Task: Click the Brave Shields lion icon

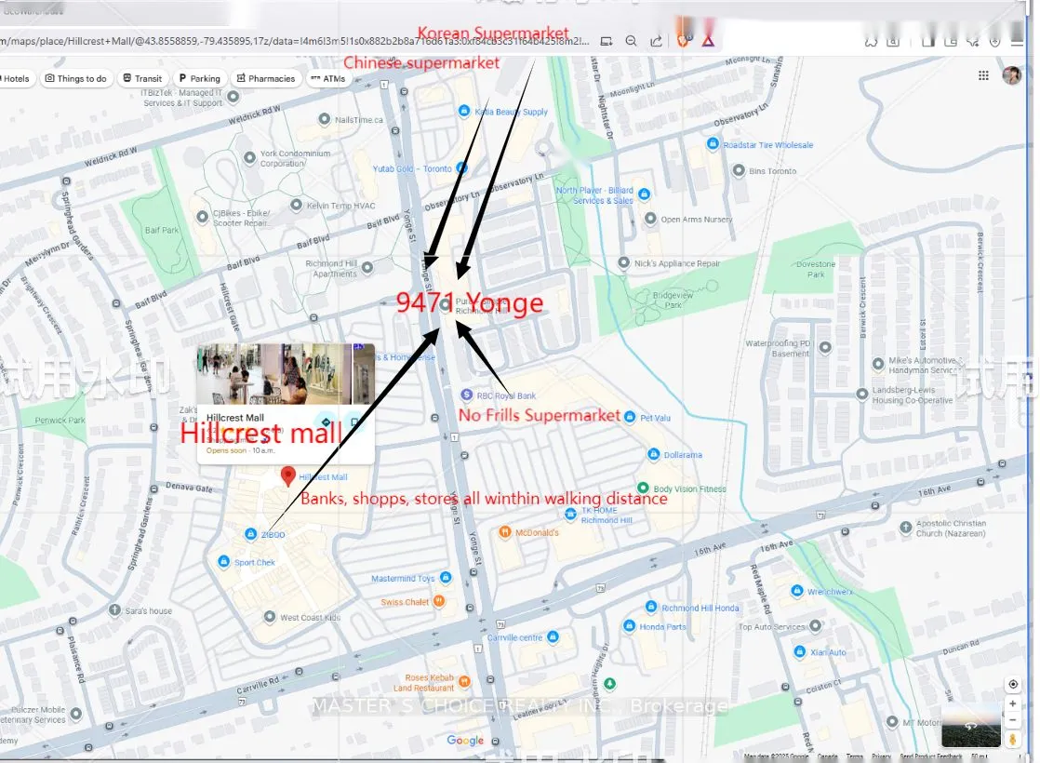Action: point(683,40)
